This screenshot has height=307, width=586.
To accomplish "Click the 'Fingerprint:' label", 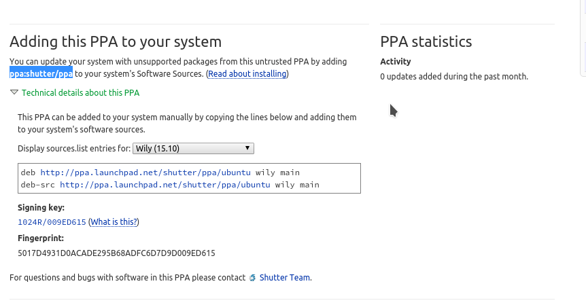I will (x=41, y=238).
